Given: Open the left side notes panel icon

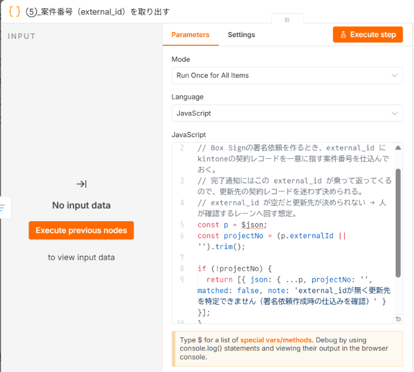Looking at the screenshot, I should (3, 207).
